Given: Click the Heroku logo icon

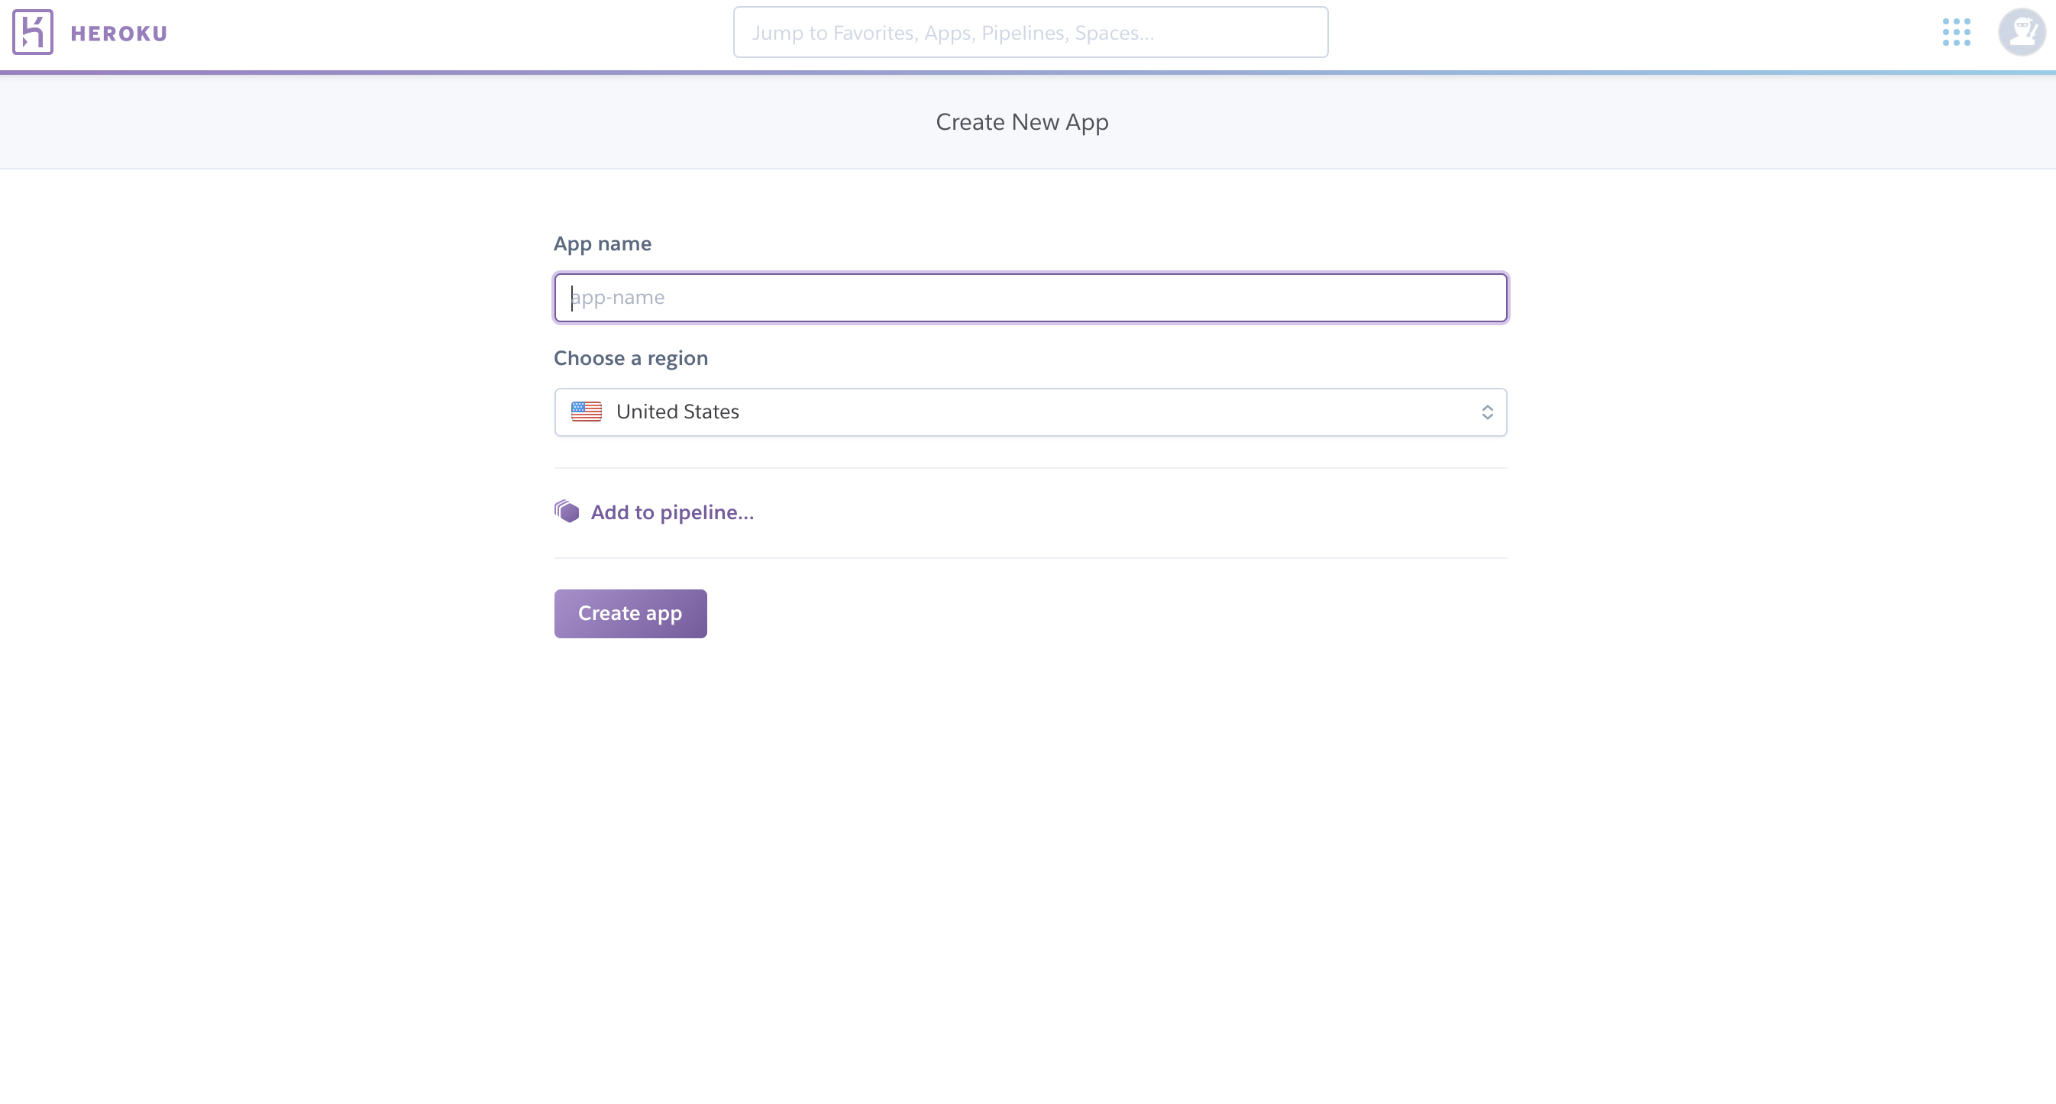Looking at the screenshot, I should tap(33, 33).
